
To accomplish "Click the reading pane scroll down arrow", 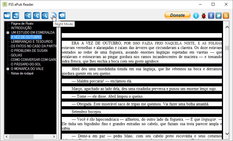I will 227,134.
